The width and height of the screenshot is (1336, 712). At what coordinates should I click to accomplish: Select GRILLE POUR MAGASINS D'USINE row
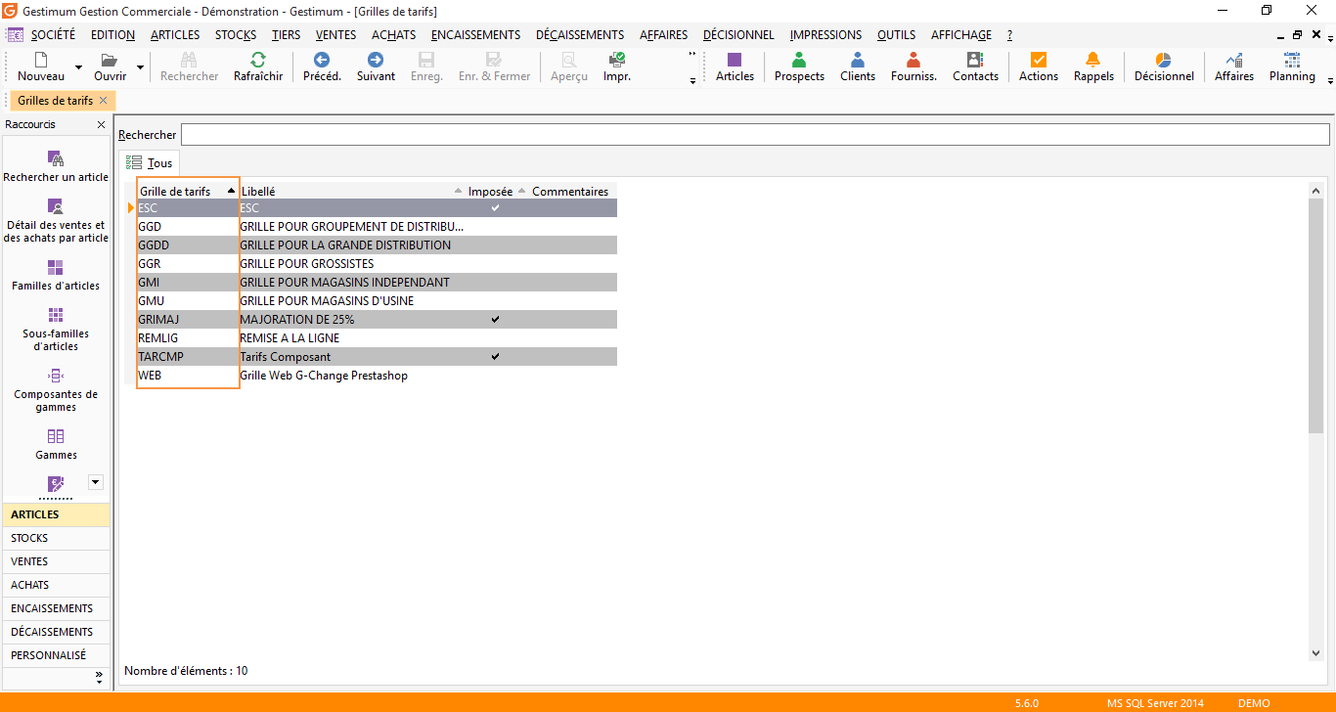(378, 301)
